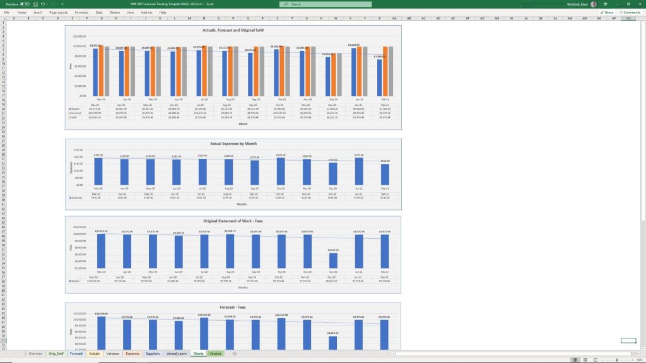Click the Share button
This screenshot has width=646, height=363.
607,12
